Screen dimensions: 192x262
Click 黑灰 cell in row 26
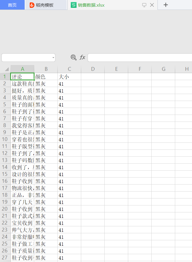tap(46, 251)
